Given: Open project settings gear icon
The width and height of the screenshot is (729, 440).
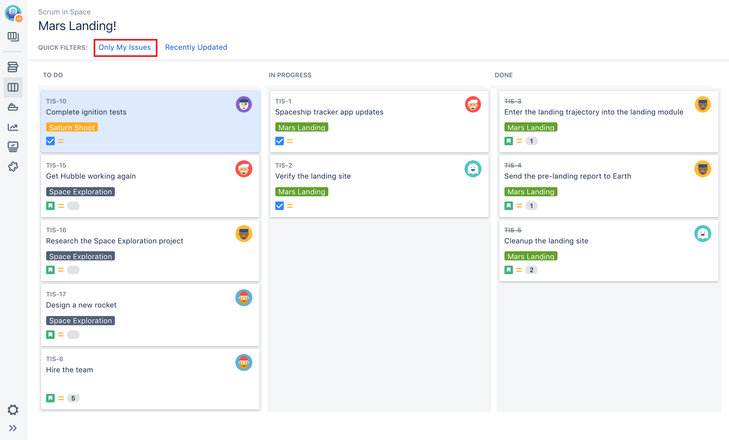Looking at the screenshot, I should pyautogui.click(x=13, y=410).
